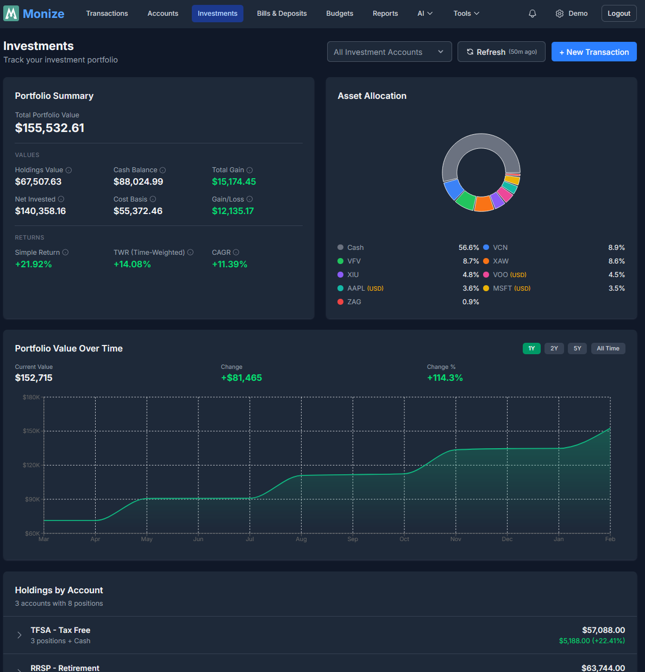Click the Cost Basis amount $55,372.46
The height and width of the screenshot is (672, 645).
pyautogui.click(x=138, y=211)
